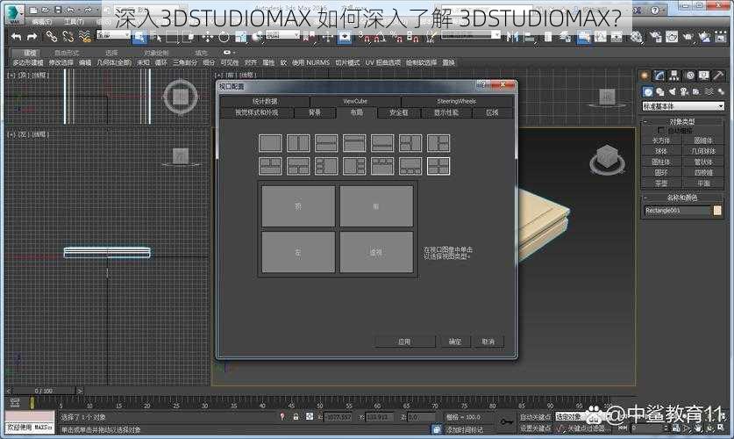This screenshot has height=439, width=734.
Task: Select the Cameras category icon
Action: click(684, 92)
